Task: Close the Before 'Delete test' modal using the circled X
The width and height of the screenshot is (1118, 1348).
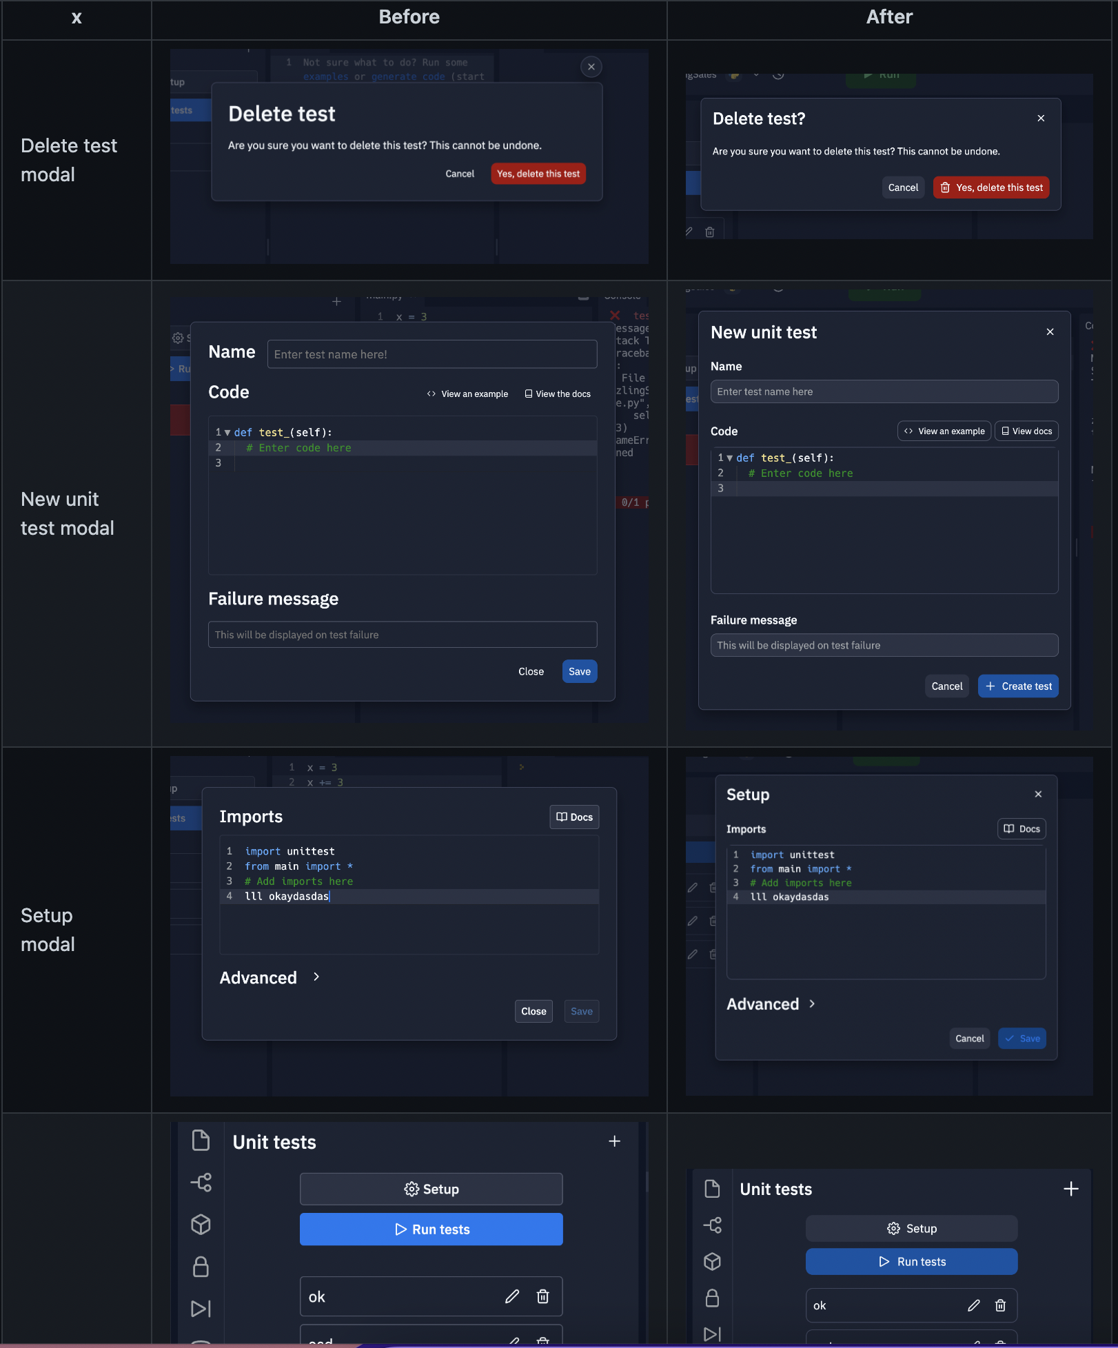Action: [591, 67]
